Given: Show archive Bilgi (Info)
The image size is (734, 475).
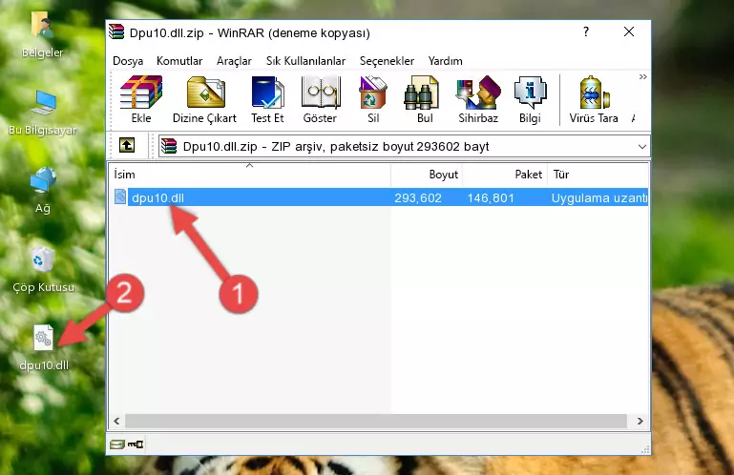Looking at the screenshot, I should 530,99.
